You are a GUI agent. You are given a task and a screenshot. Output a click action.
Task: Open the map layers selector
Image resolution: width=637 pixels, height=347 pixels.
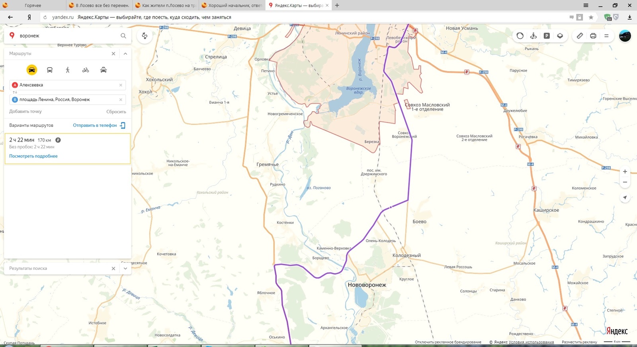(x=560, y=36)
